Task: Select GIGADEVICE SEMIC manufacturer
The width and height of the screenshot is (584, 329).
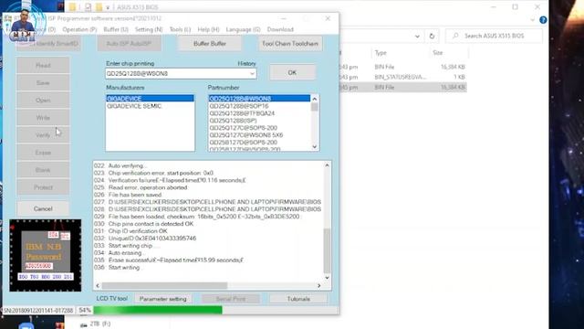Action: tap(150, 106)
